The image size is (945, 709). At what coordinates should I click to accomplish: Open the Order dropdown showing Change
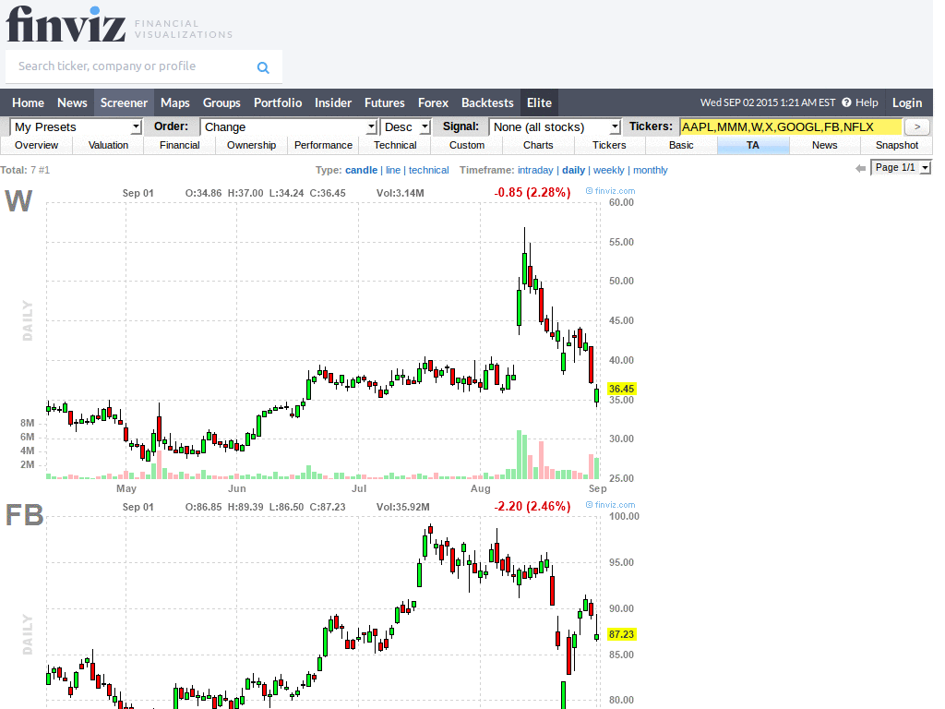point(286,126)
